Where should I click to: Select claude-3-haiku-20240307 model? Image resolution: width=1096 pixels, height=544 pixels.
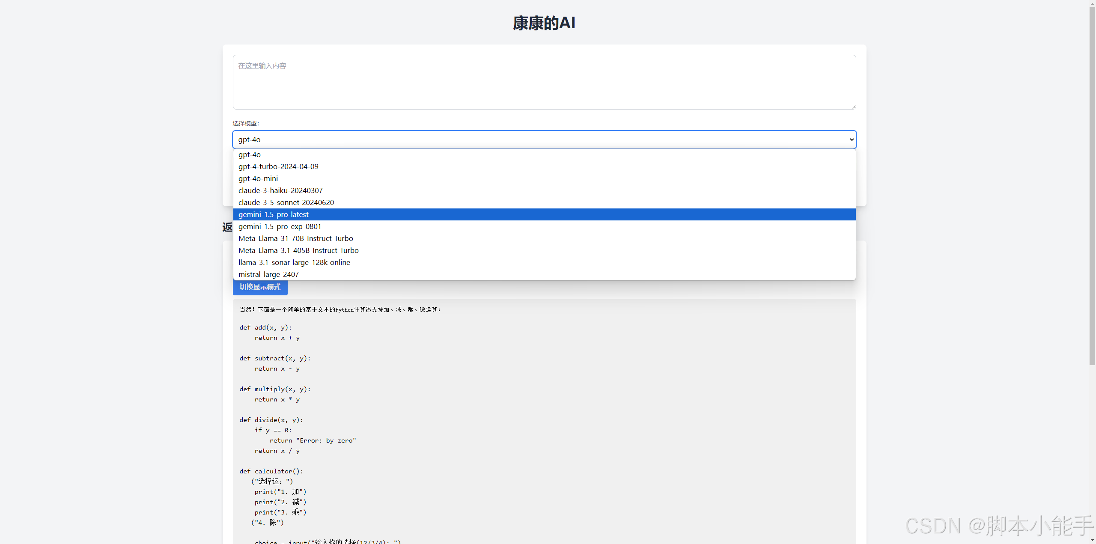(280, 190)
